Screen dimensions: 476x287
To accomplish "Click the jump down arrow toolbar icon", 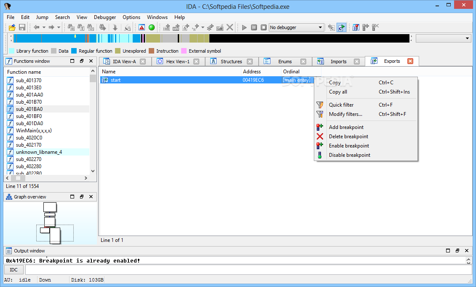I will pos(115,28).
